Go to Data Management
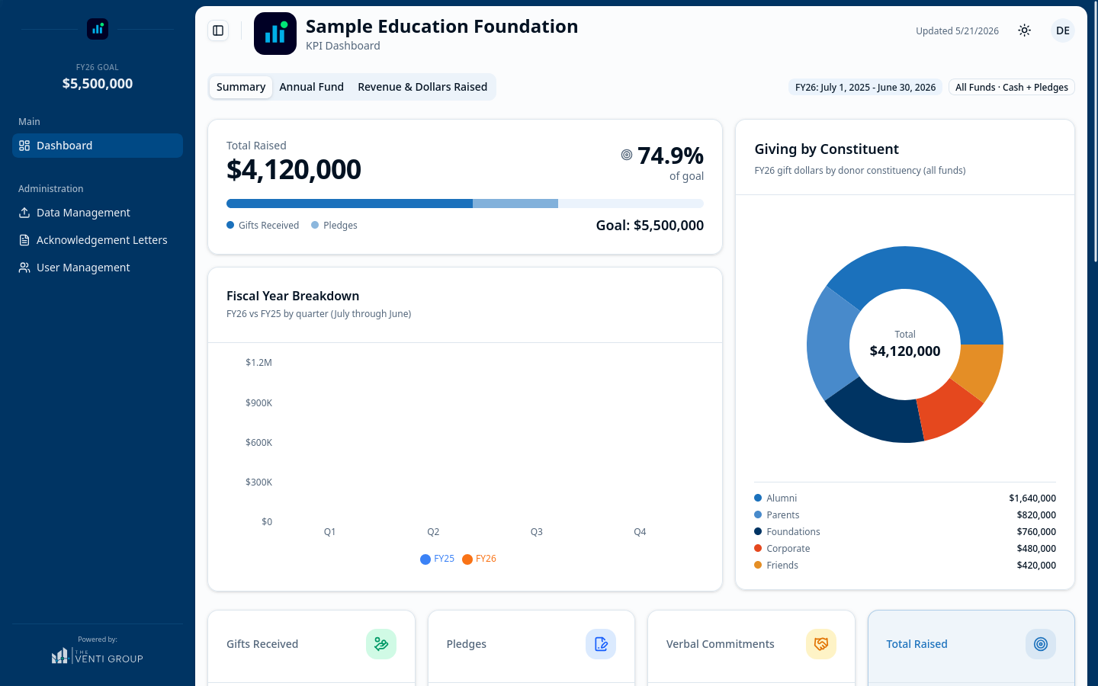Viewport: 1098px width, 686px height. (98, 213)
